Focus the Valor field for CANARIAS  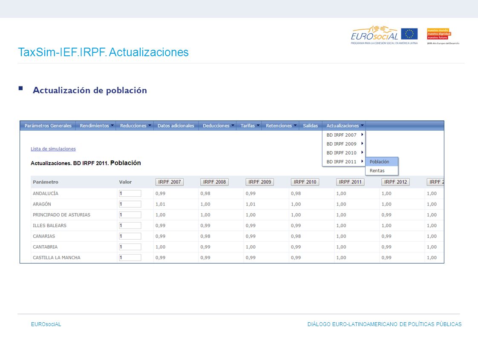(130, 236)
